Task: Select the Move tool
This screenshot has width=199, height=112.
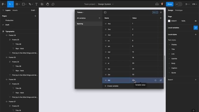Action: (x=10, y=4)
